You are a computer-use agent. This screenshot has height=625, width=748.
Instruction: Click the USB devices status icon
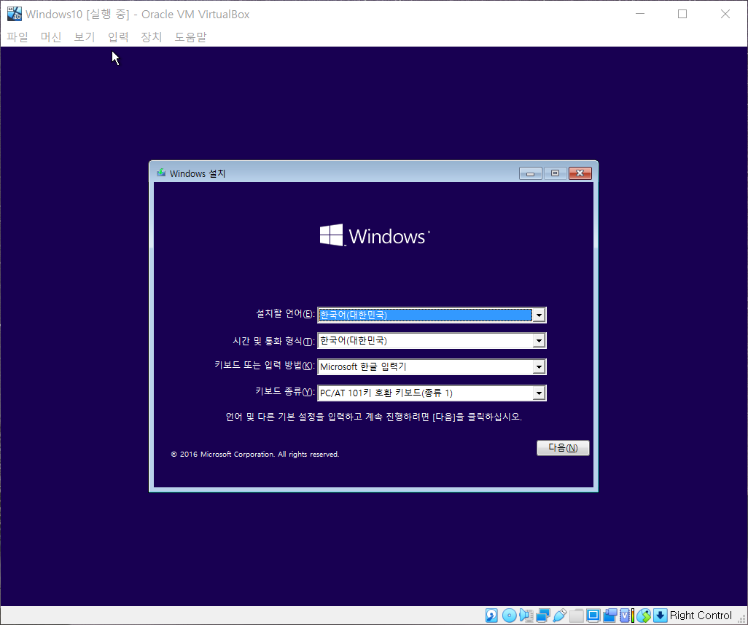coord(560,616)
